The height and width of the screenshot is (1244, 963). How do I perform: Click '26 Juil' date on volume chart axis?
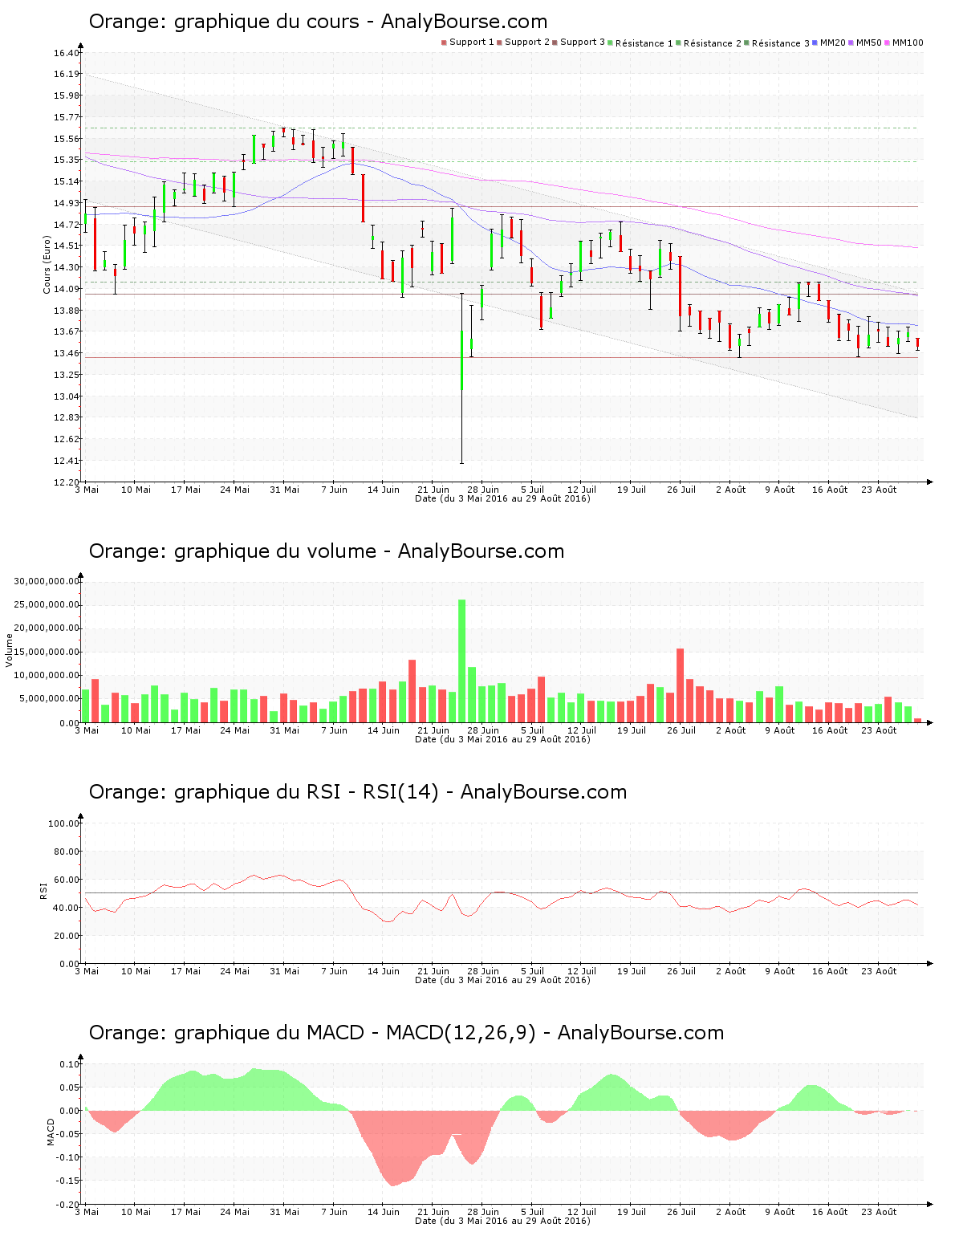pyautogui.click(x=681, y=730)
